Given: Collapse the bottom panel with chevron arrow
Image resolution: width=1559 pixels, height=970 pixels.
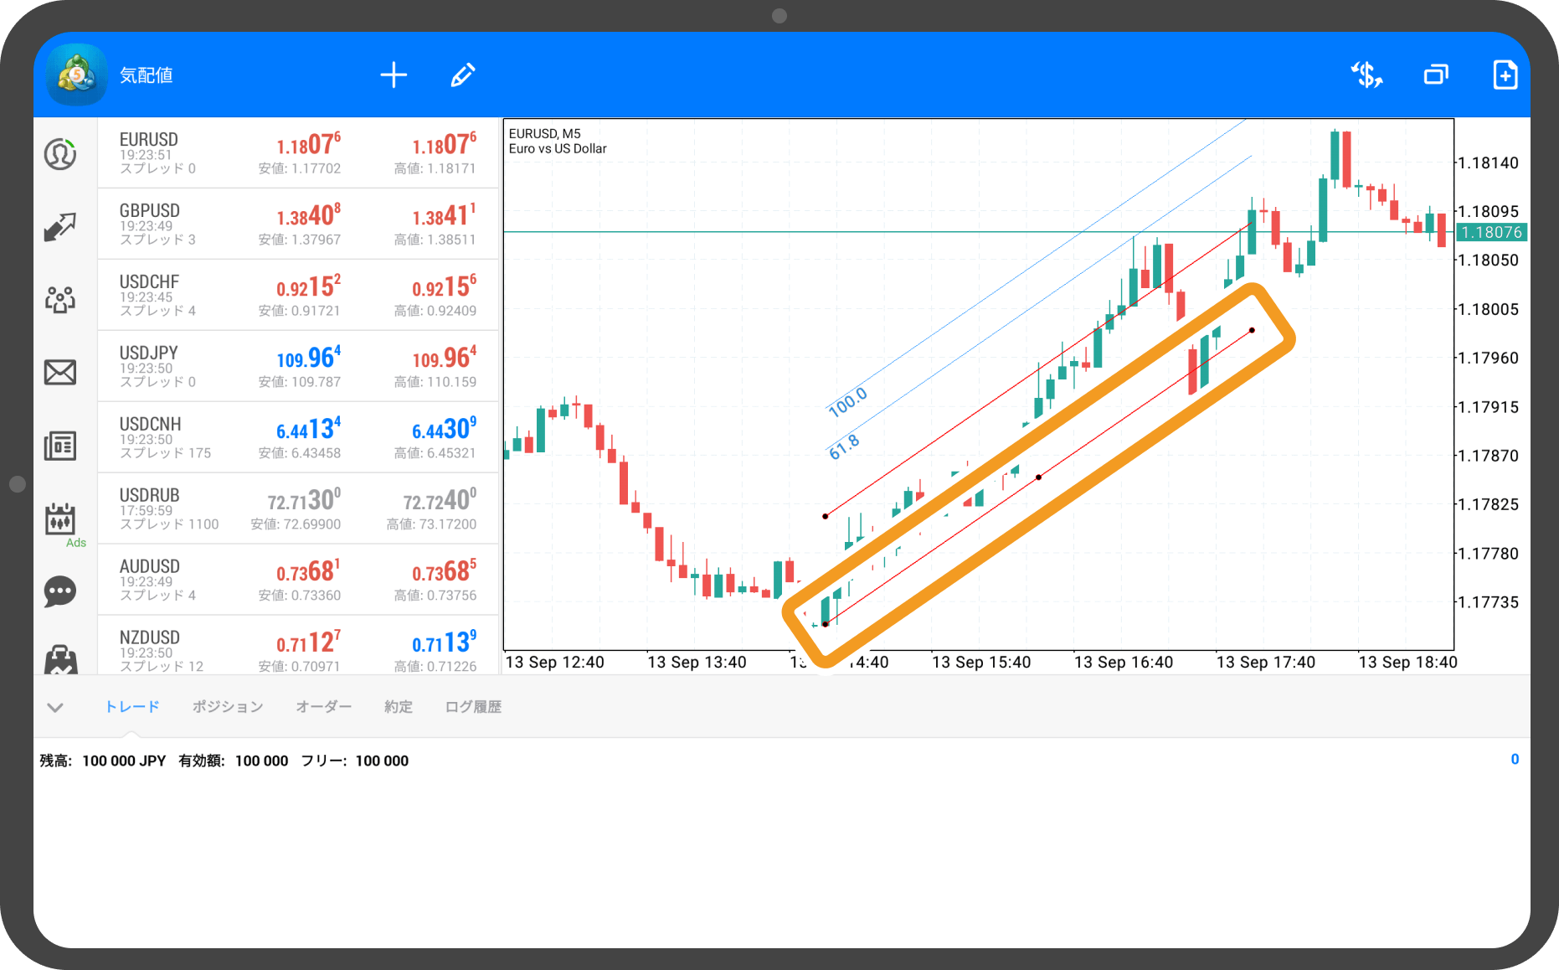Looking at the screenshot, I should (55, 708).
